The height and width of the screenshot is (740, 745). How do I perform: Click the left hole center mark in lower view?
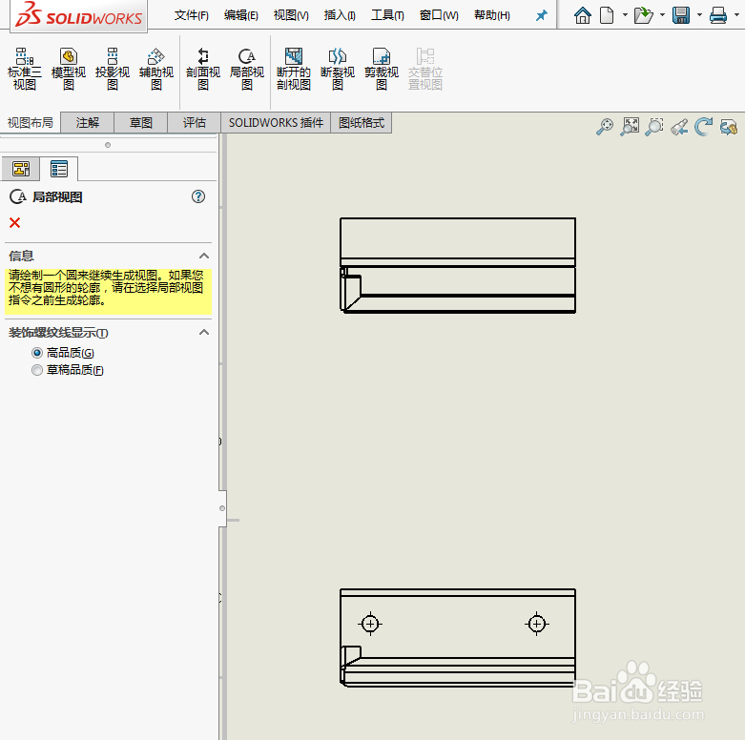pos(370,624)
